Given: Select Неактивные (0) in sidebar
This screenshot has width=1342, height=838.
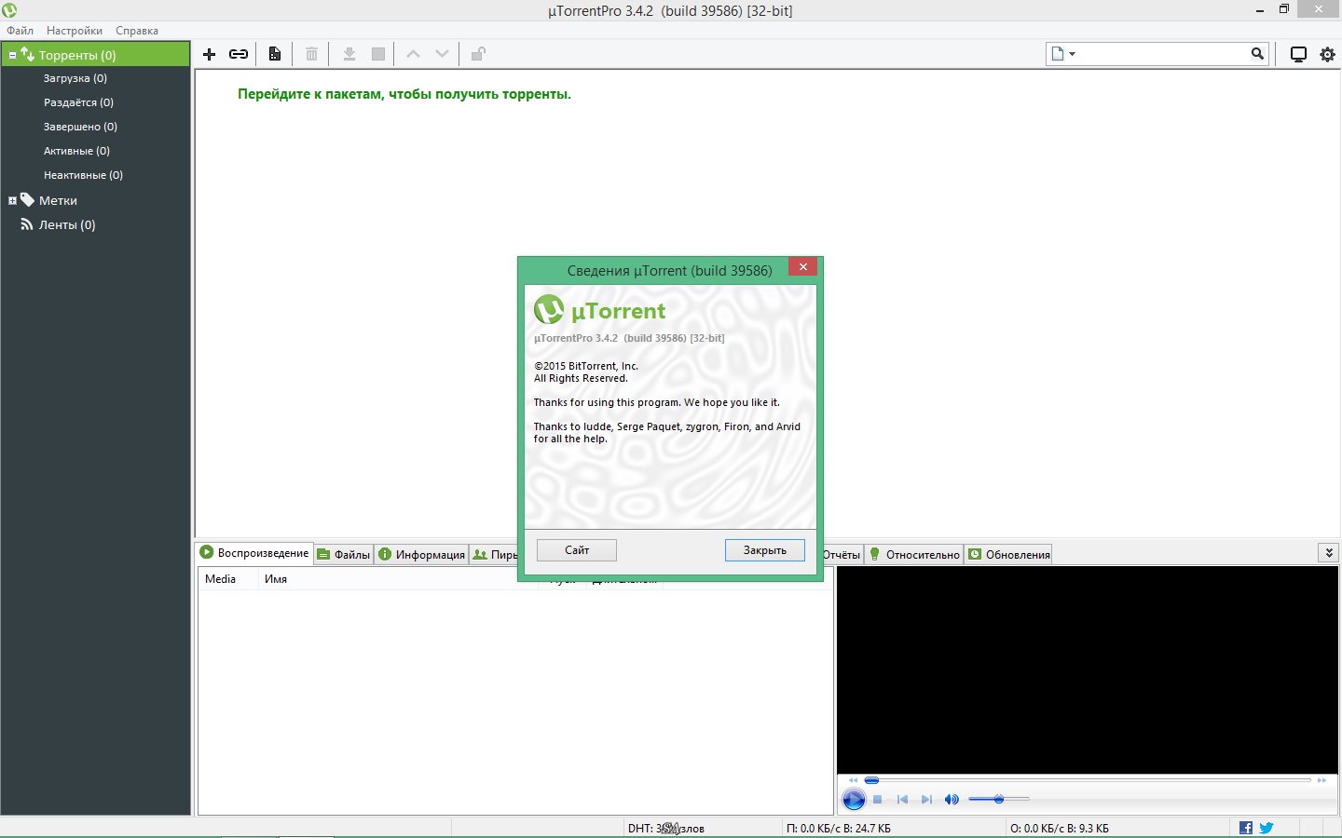Looking at the screenshot, I should point(84,175).
